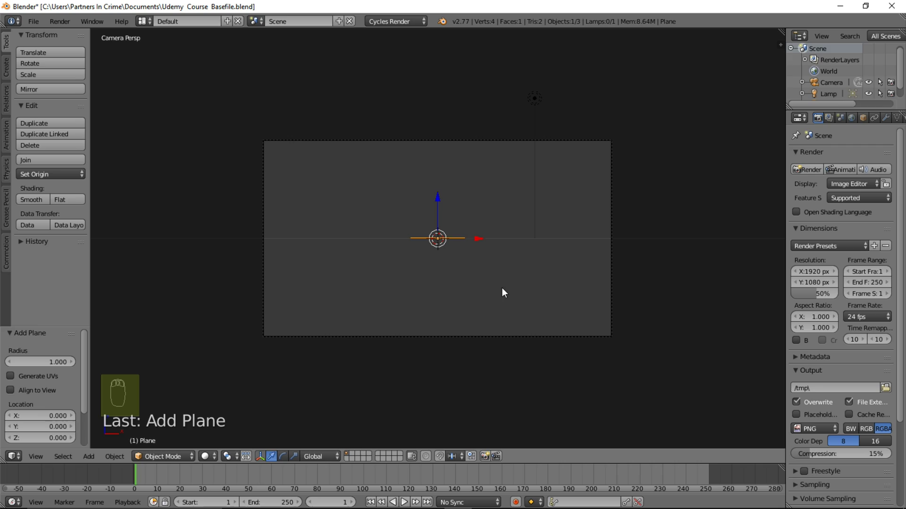
Task: Open the File menu
Action: (33, 21)
